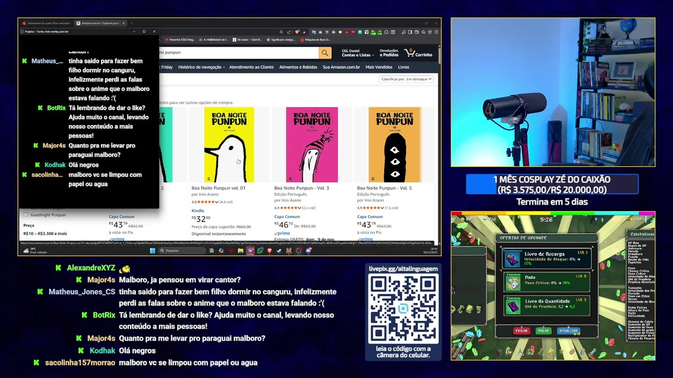
Task: Open Atendimento ao Cliente in Amazon nav
Action: (251, 67)
